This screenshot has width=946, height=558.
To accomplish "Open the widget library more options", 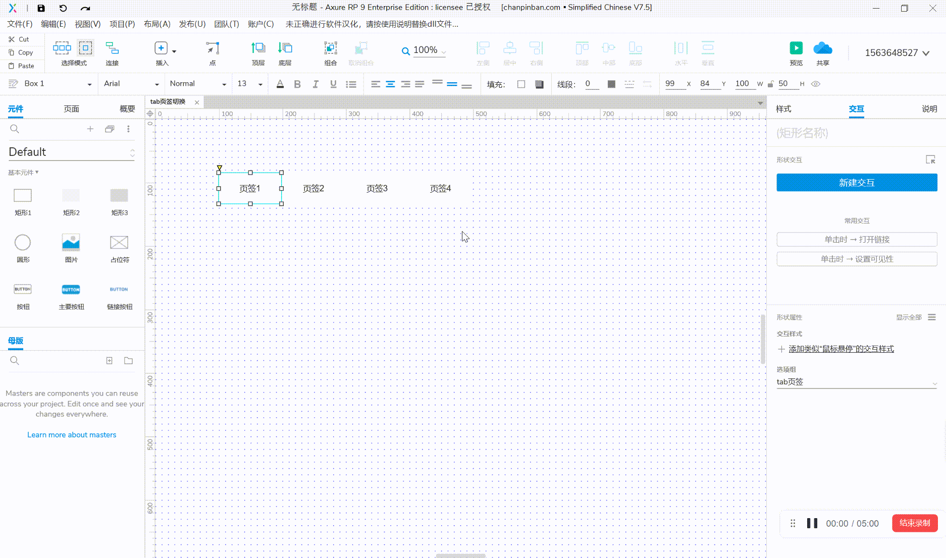I will coord(128,129).
